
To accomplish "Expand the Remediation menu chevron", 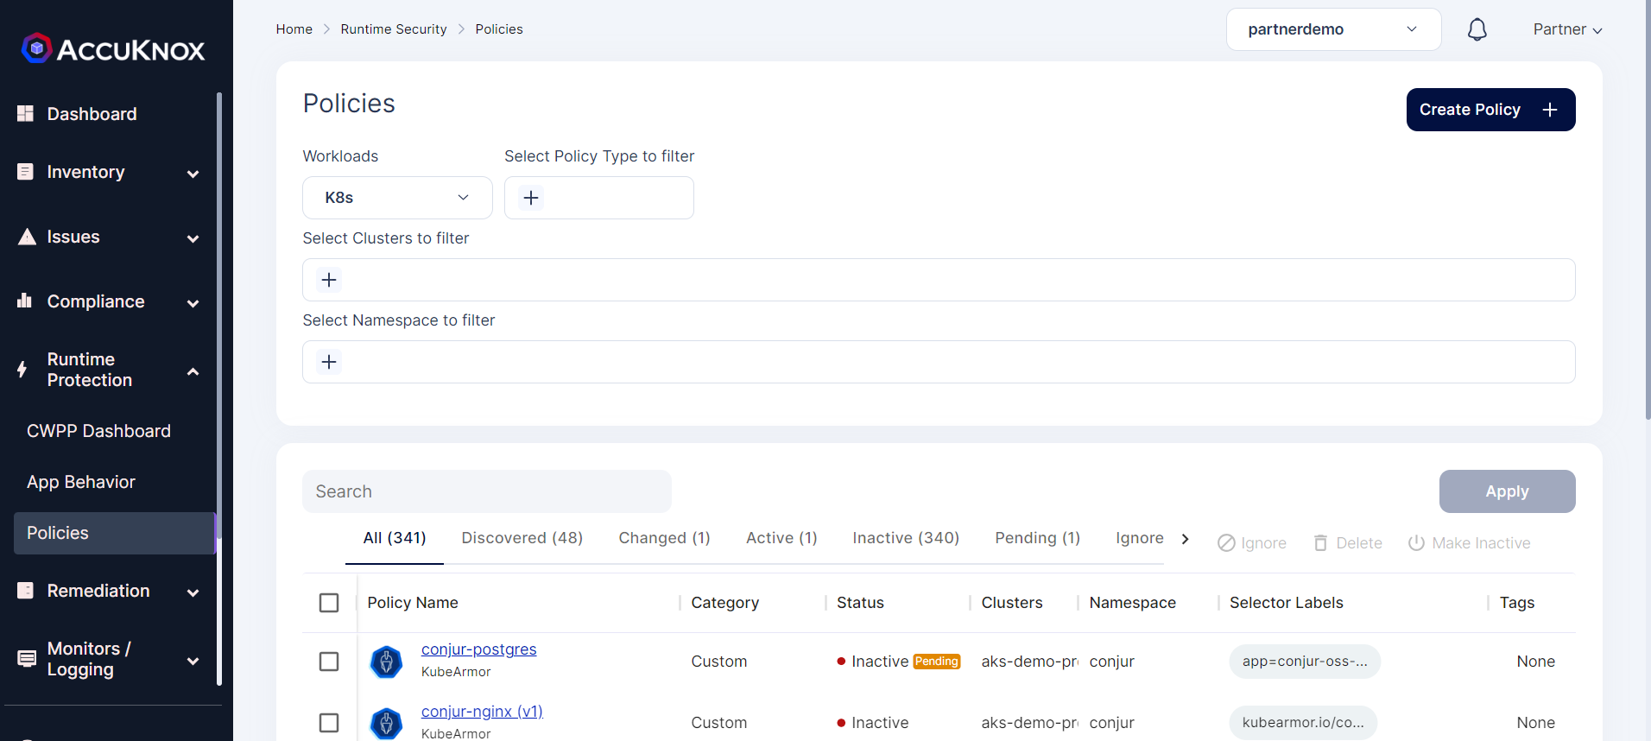I will tap(193, 592).
